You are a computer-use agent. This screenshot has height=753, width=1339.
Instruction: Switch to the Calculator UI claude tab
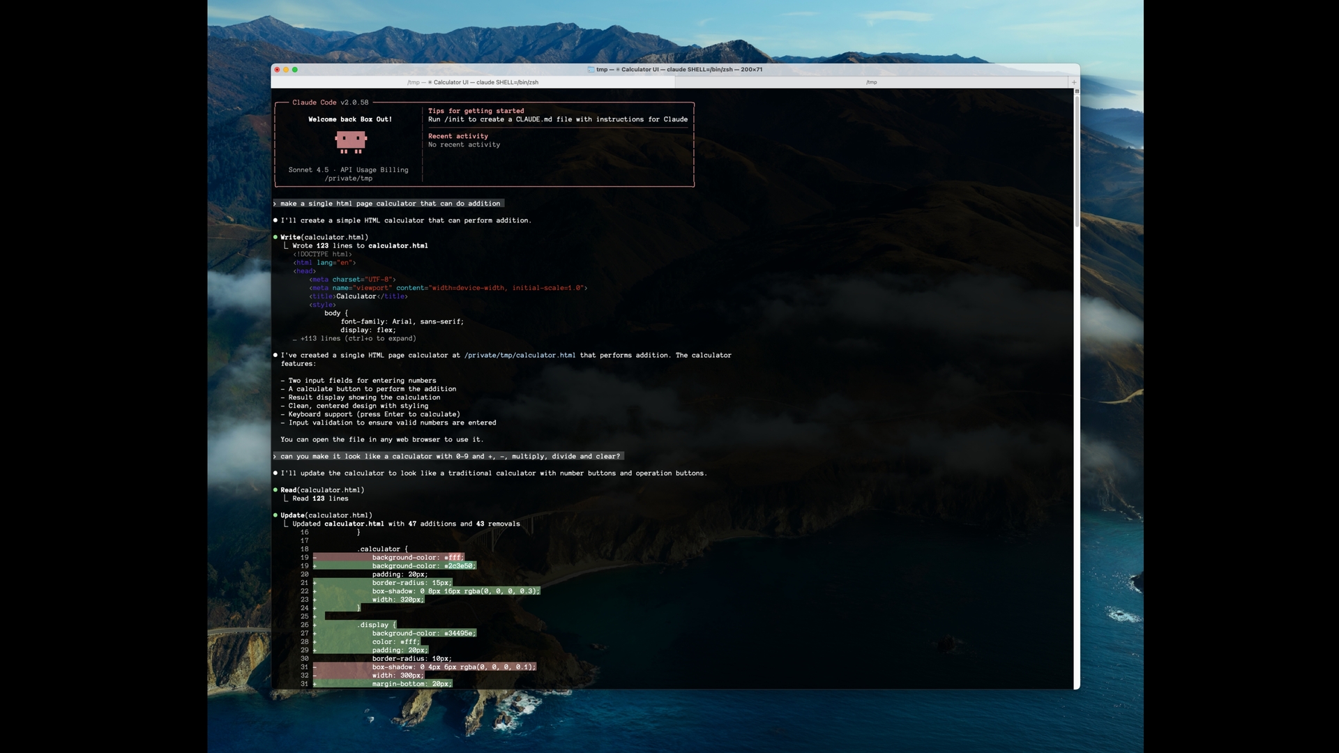(x=473, y=82)
